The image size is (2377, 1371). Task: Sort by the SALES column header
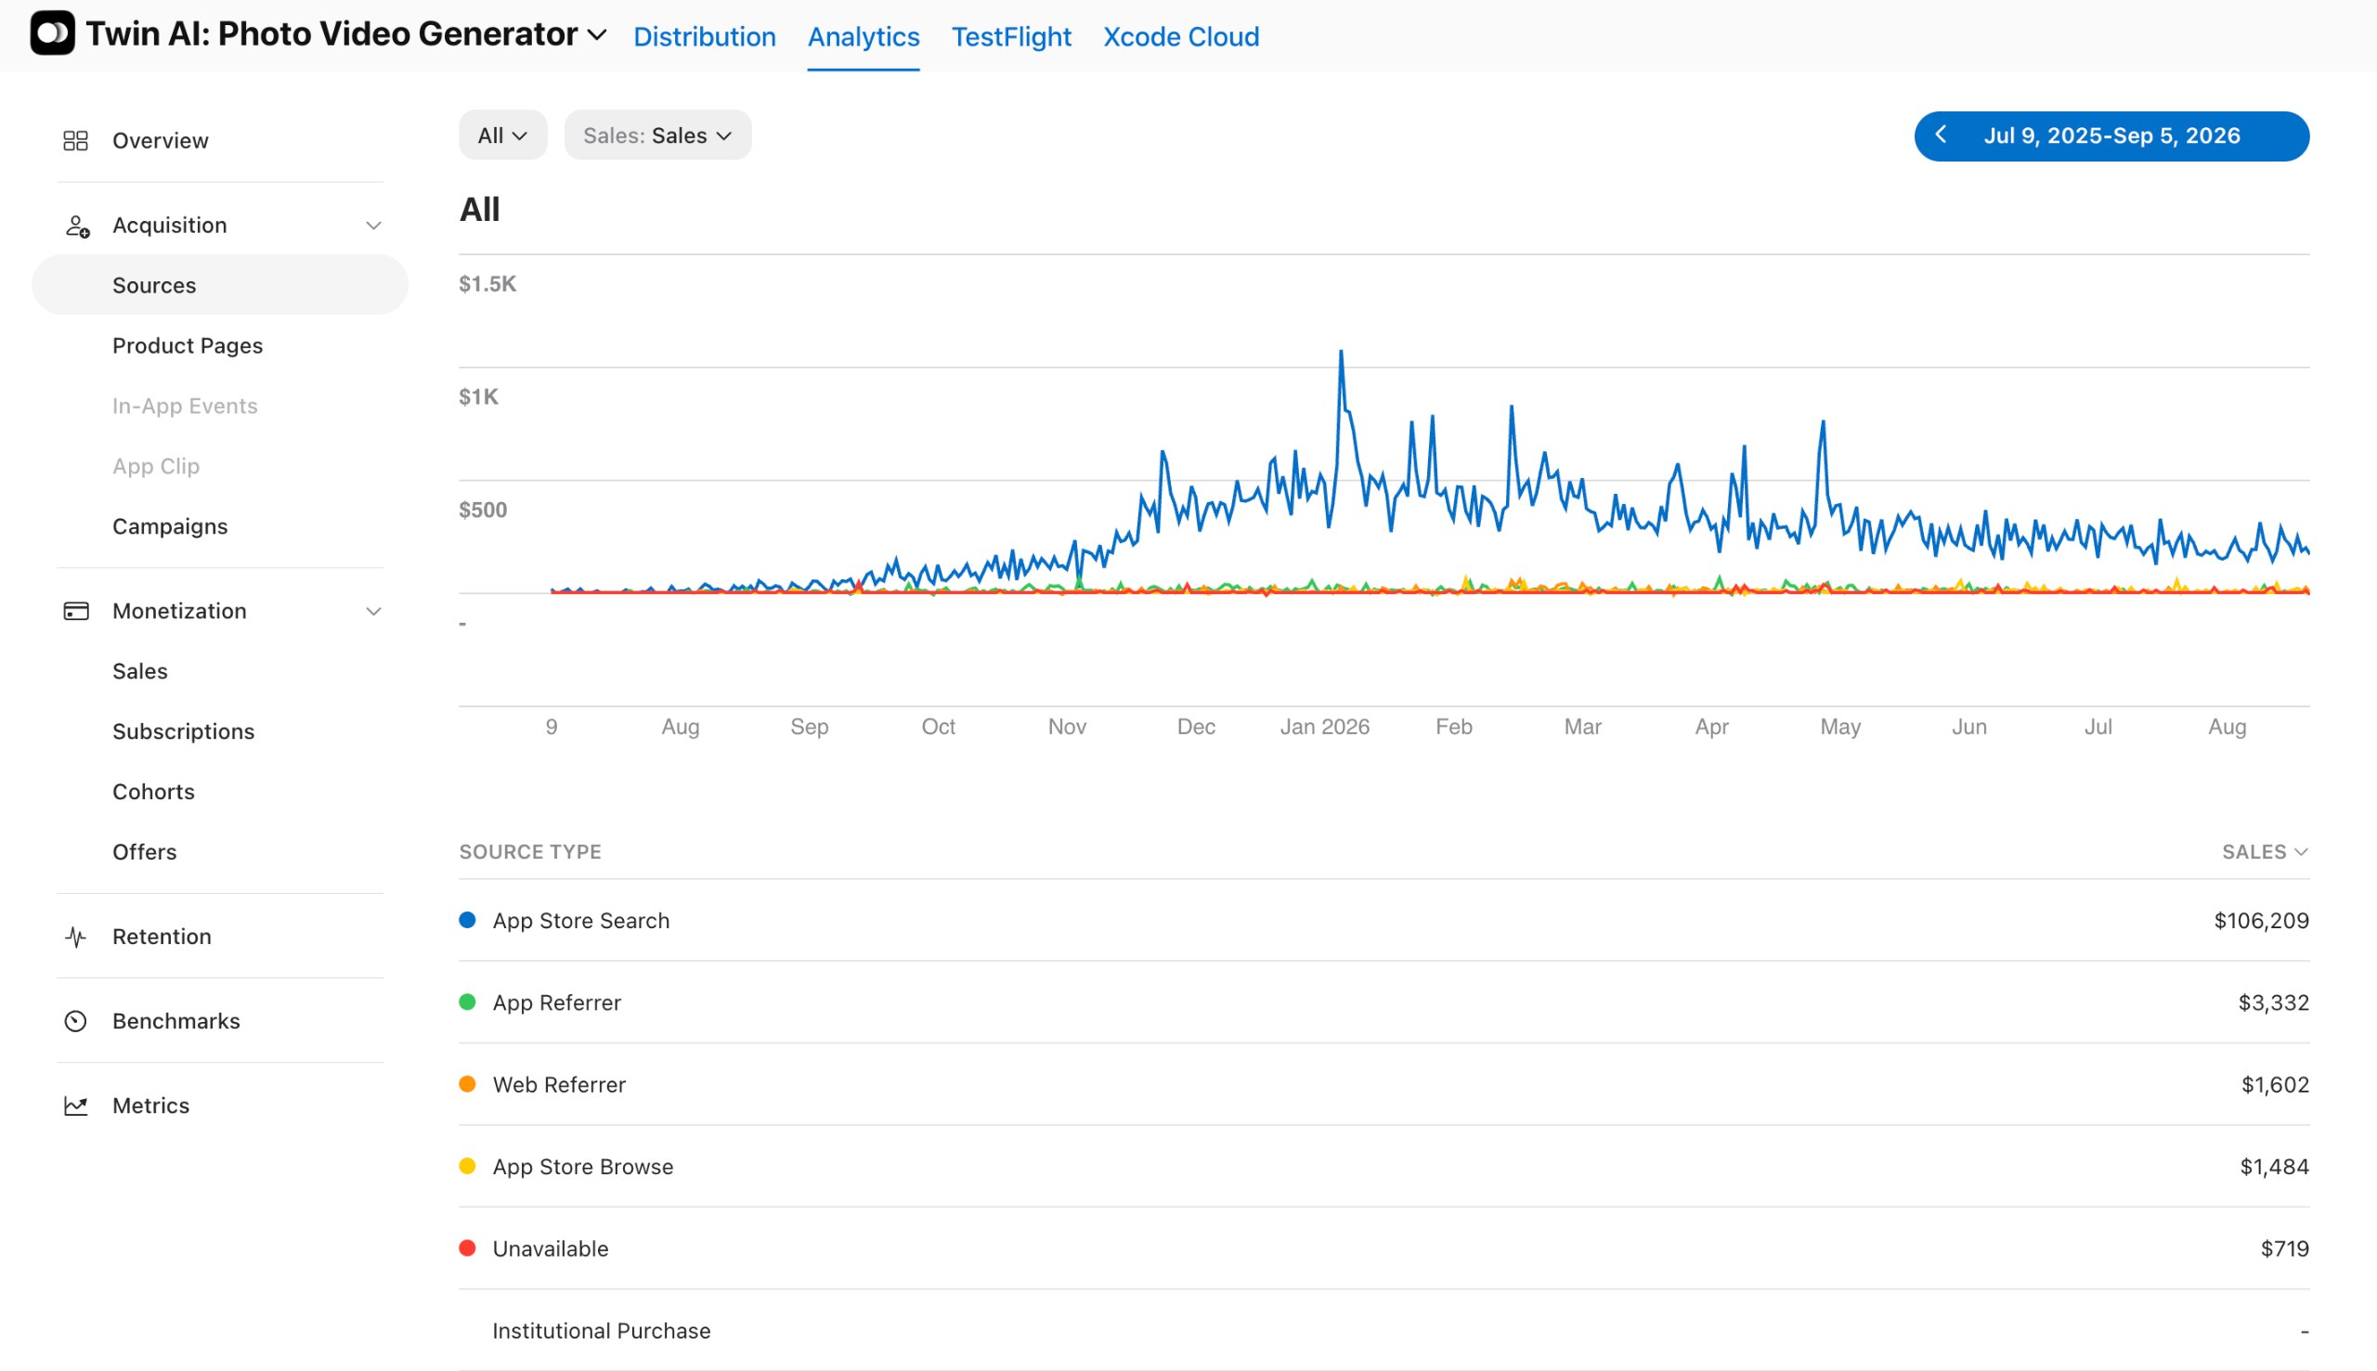click(x=2264, y=852)
